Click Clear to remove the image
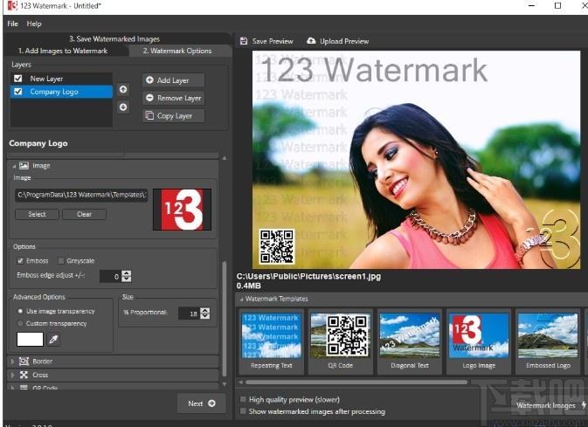Image resolution: width=588 pixels, height=427 pixels. click(85, 214)
